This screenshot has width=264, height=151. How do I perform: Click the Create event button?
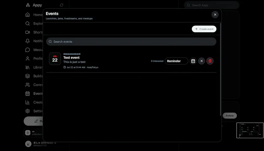click(x=204, y=29)
